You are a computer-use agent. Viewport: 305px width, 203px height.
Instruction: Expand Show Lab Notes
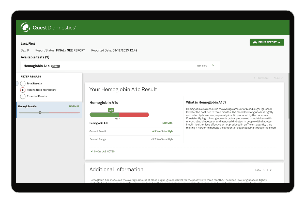coord(103,151)
